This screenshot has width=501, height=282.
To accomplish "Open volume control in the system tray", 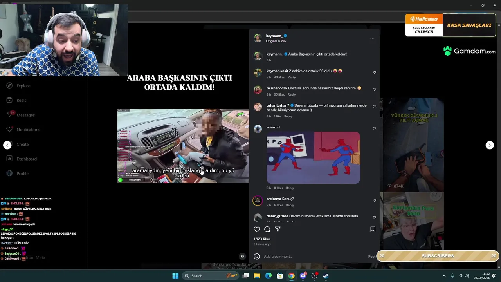I will pos(468,276).
